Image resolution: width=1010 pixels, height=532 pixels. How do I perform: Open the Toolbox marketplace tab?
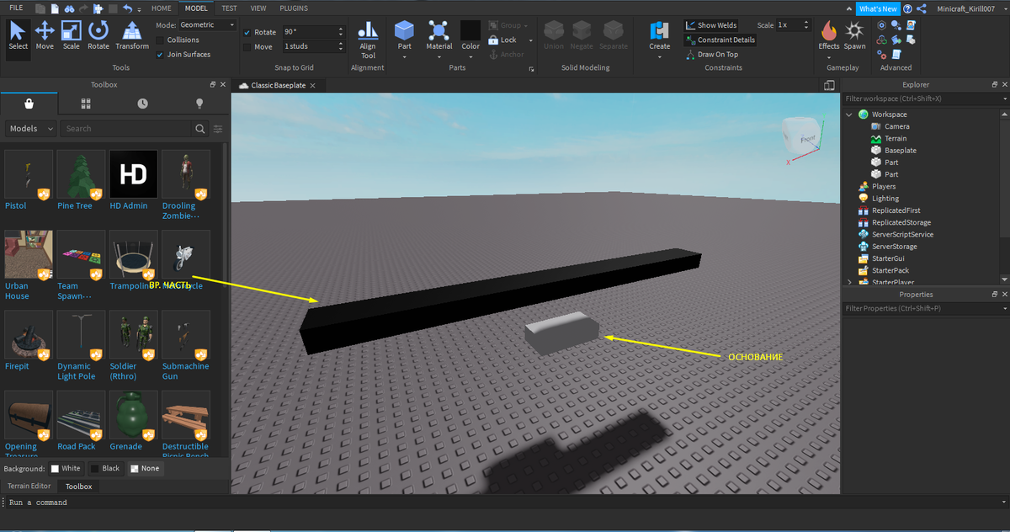coord(29,104)
